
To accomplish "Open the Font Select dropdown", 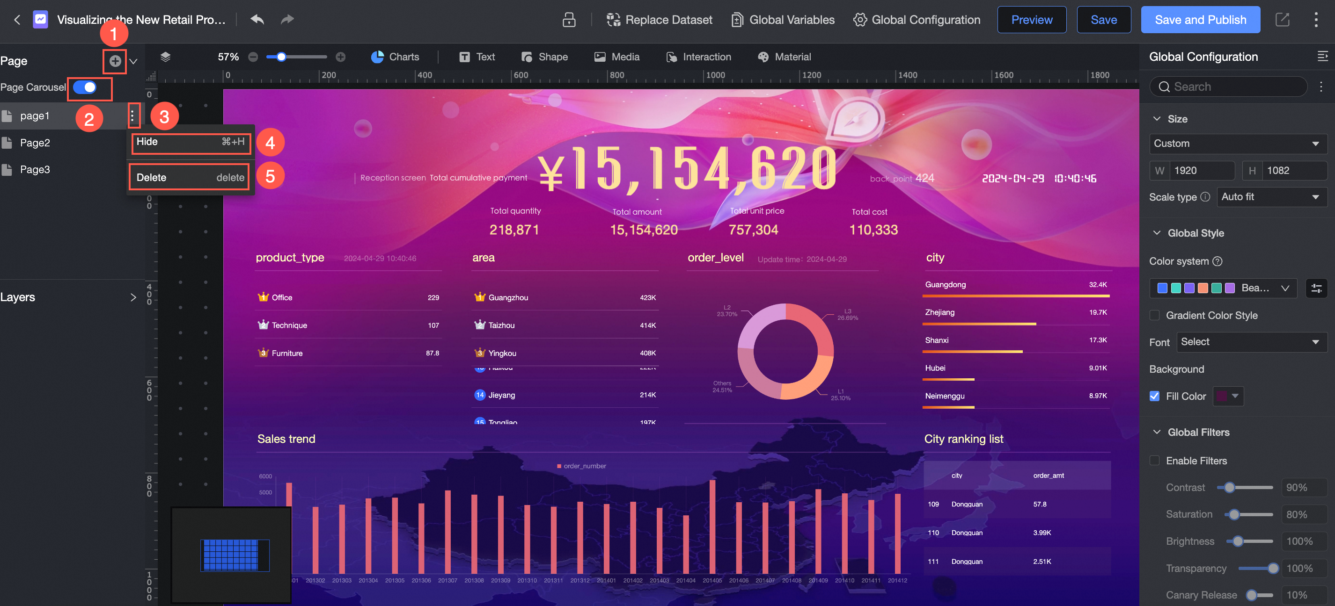I will [1252, 342].
